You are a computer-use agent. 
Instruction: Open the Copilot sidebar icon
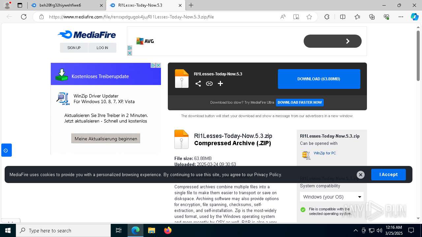[414, 17]
